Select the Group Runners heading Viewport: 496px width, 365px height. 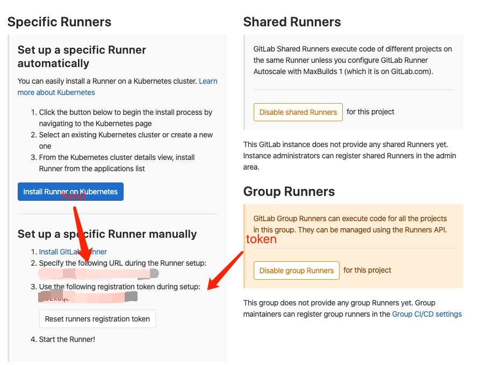coord(289,192)
